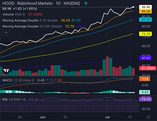Click the green market status dot
Viewport: 157px width, 121px height.
86,3
